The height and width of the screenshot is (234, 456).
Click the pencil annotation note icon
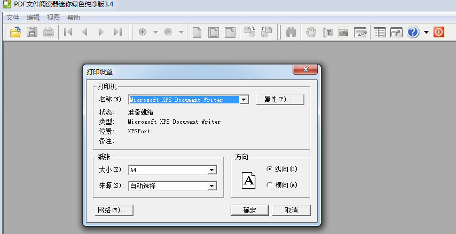[x=360, y=32]
